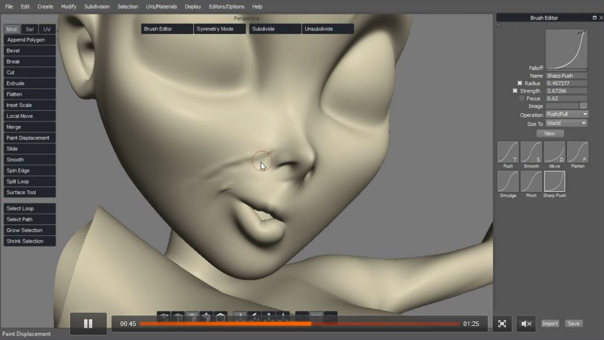Image resolution: width=604 pixels, height=340 pixels.
Task: Switch to the Mod tab
Action: [x=12, y=29]
